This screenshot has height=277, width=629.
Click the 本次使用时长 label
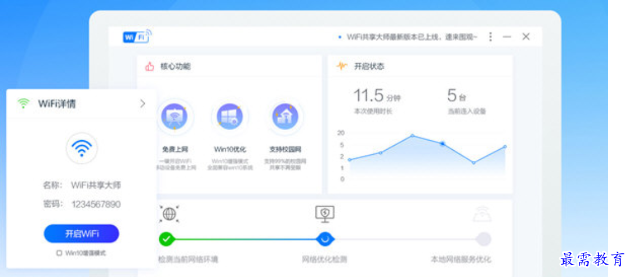373,111
